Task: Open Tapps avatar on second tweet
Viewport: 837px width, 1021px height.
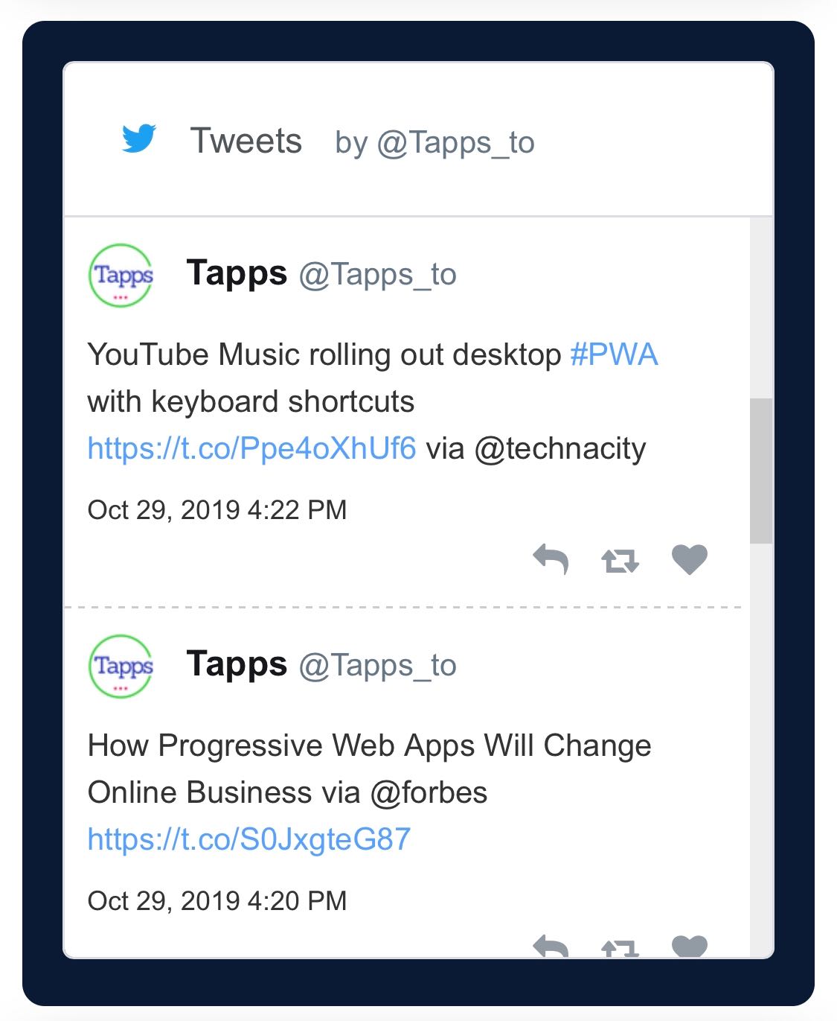Action: click(121, 667)
